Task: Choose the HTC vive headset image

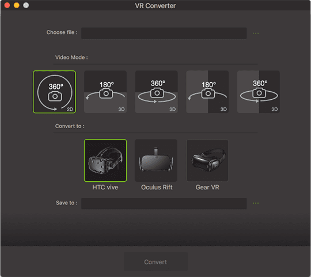Action: coord(105,160)
